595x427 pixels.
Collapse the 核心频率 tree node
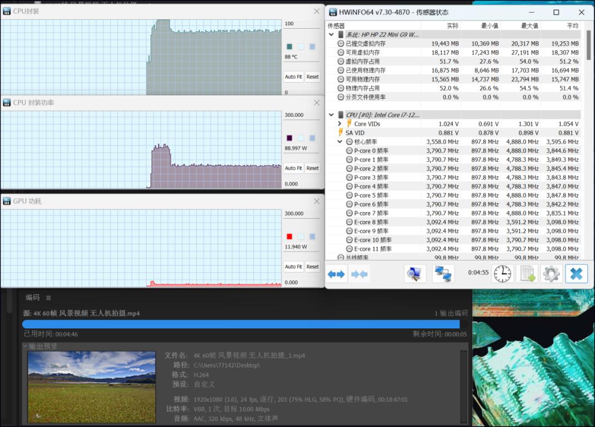[x=340, y=142]
